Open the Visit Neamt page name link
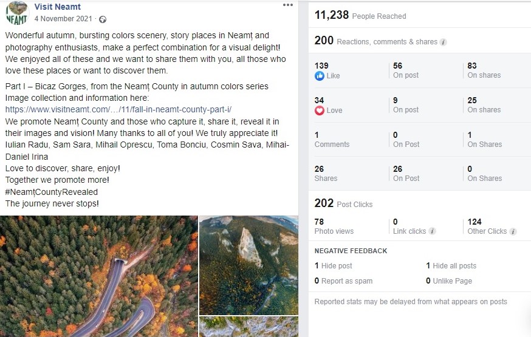531x337 pixels. tap(57, 7)
